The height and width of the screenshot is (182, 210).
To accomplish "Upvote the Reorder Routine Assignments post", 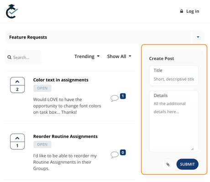I will (17, 138).
